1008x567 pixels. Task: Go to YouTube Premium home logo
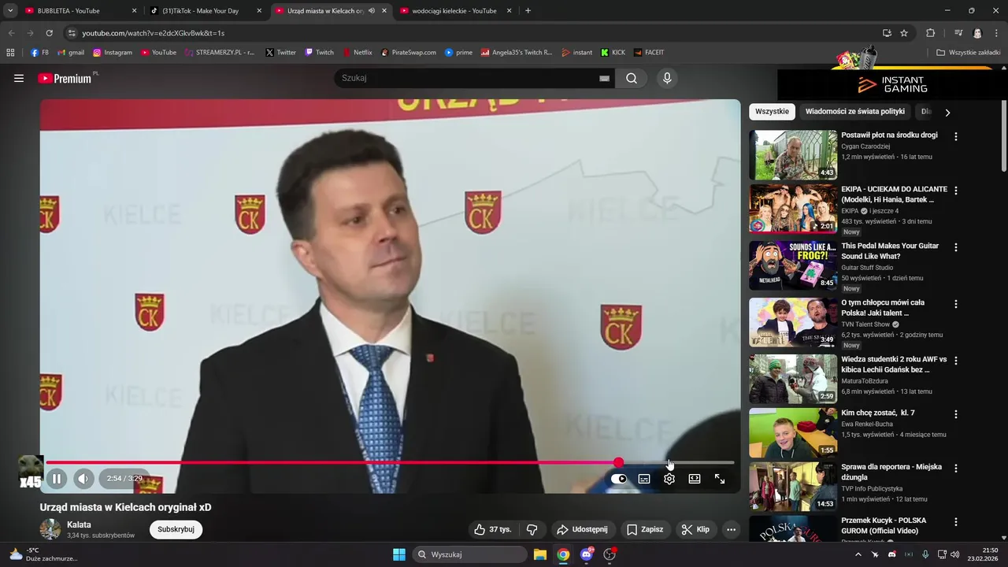65,78
